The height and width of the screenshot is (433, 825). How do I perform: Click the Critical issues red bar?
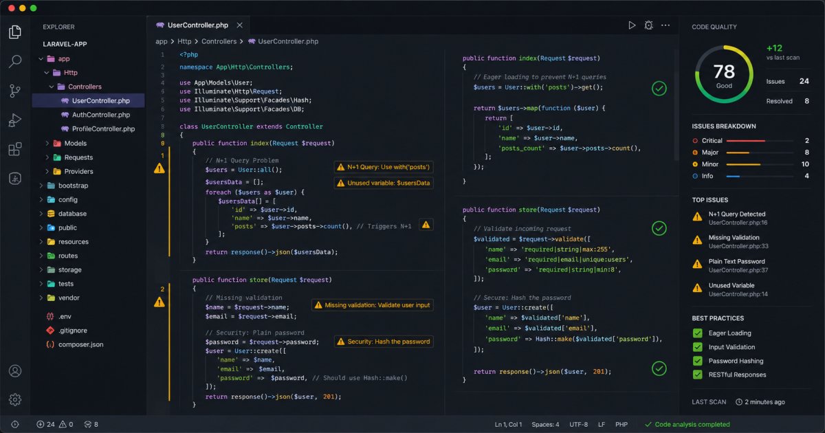[x=746, y=141]
